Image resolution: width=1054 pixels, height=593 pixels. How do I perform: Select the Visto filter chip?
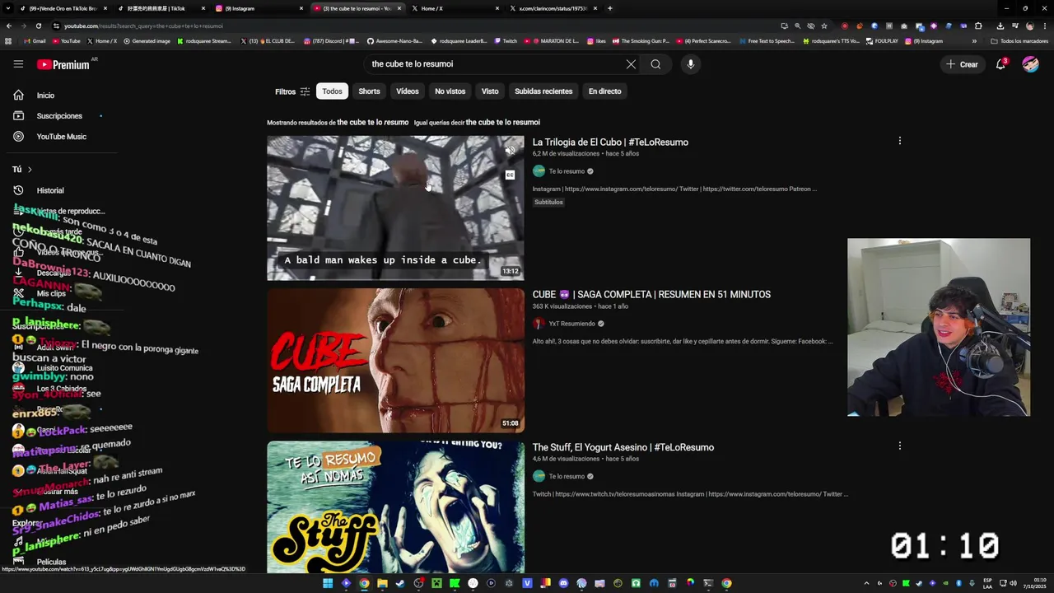point(490,91)
